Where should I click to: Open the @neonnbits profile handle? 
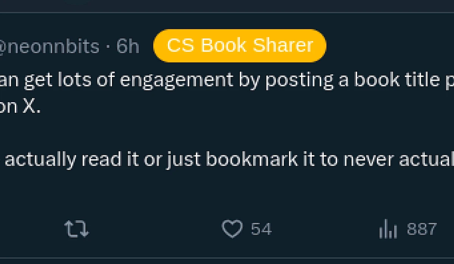pyautogui.click(x=49, y=46)
